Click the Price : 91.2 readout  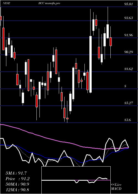coord(18,179)
